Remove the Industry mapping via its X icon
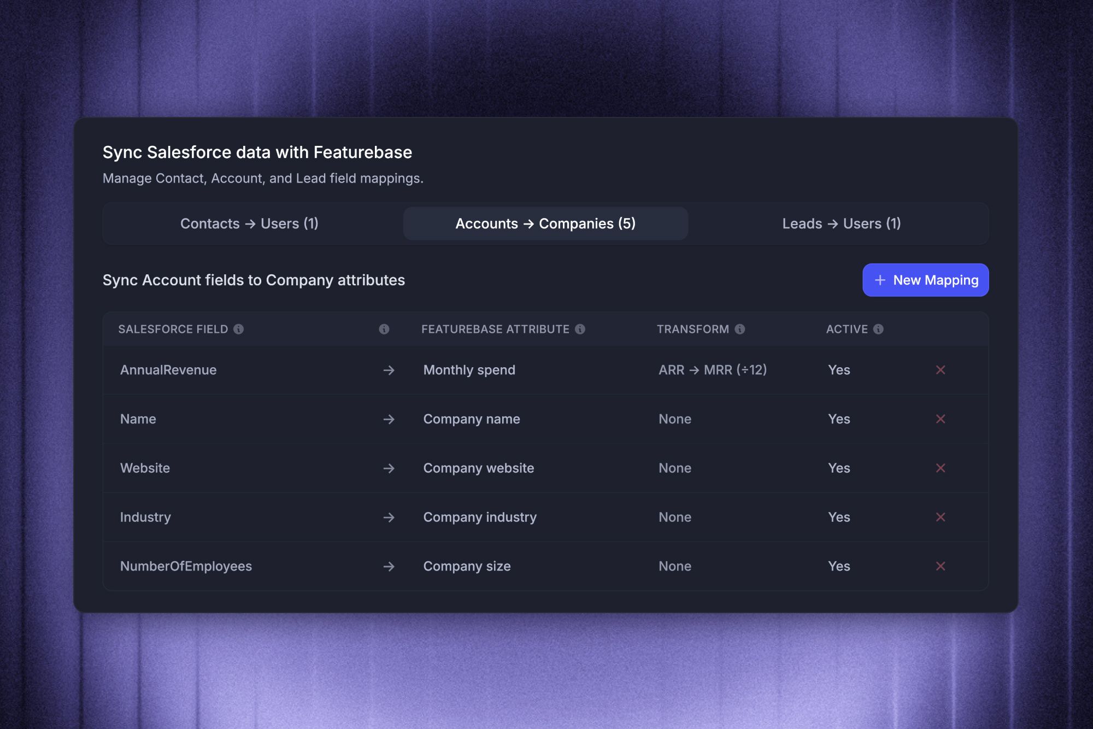The height and width of the screenshot is (729, 1093). pyautogui.click(x=941, y=517)
